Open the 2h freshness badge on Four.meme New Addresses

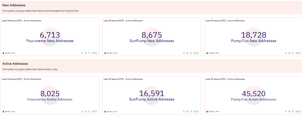(94, 53)
